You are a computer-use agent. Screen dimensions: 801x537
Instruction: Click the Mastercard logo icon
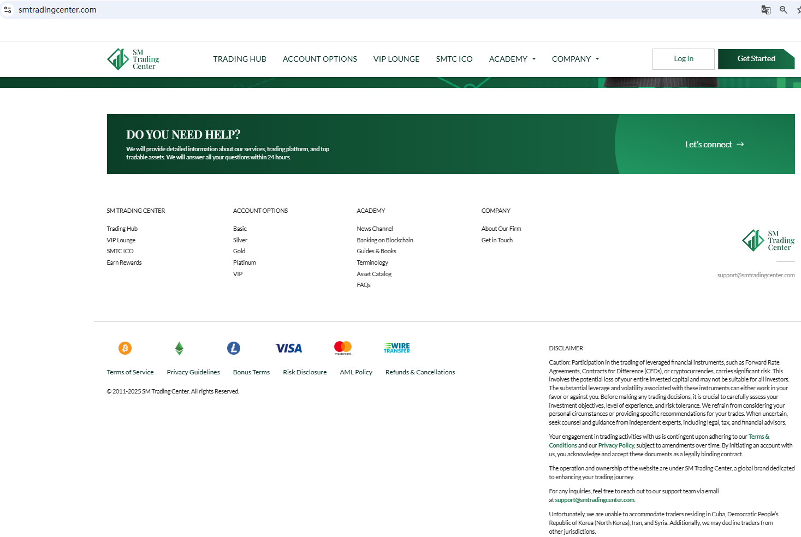coord(343,348)
